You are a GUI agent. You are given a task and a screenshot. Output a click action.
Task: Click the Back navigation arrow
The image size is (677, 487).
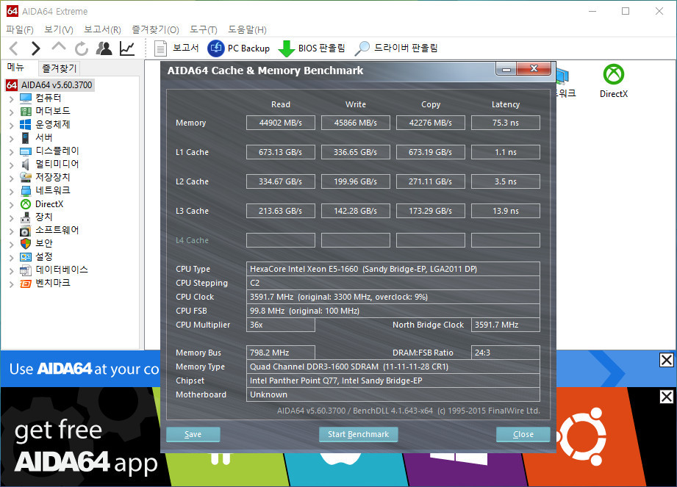14,48
